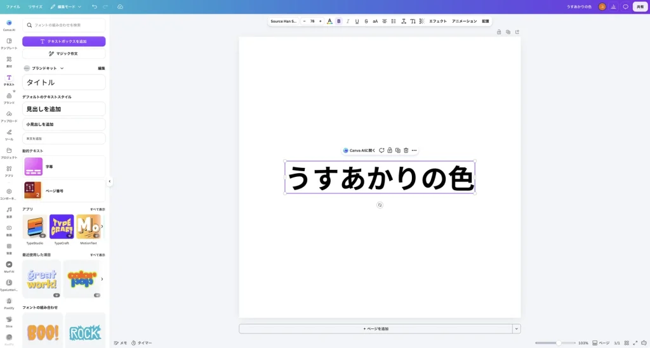The image size is (650, 348).
Task: Delete selected text via trash icon
Action: tap(406, 151)
